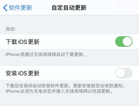The image size is (139, 106).
Task: Disable the 下载 iOS 更新 switch
Action: [124, 41]
